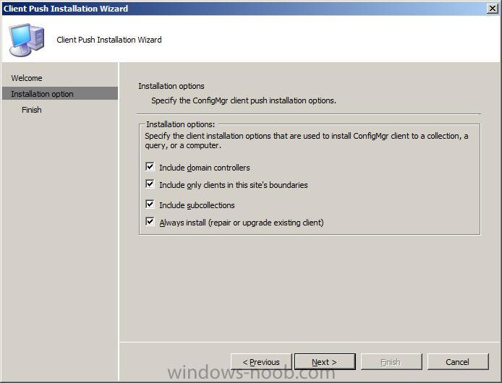Click 'Specify the ConfigMgr client push installation options.' text
502x383 pixels.
(x=244, y=100)
